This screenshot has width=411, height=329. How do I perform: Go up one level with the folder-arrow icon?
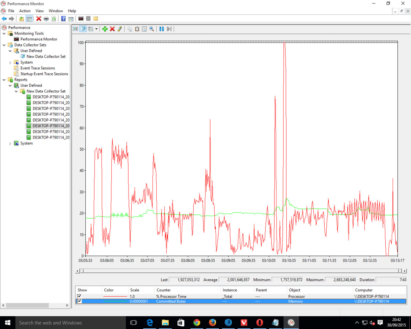point(21,19)
